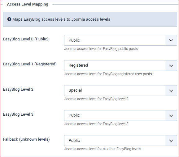Image resolution: width=179 pixels, height=157 pixels.
Task: Click the Access Level Mapping heading
Action: tap(28, 4)
